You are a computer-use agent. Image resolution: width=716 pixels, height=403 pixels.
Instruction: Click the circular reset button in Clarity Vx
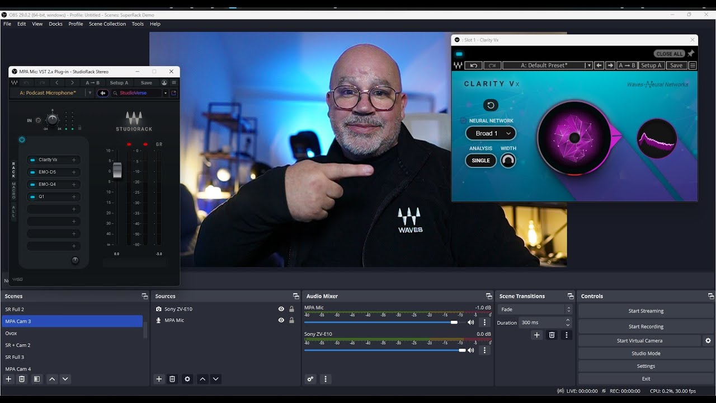[x=491, y=105]
